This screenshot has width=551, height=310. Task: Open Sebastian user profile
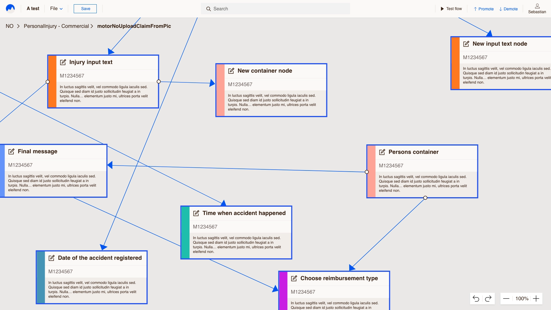pyautogui.click(x=537, y=9)
